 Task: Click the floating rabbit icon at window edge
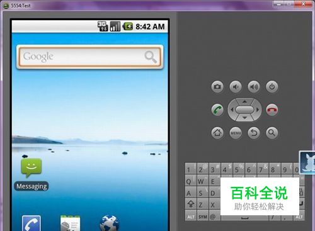point(307,162)
